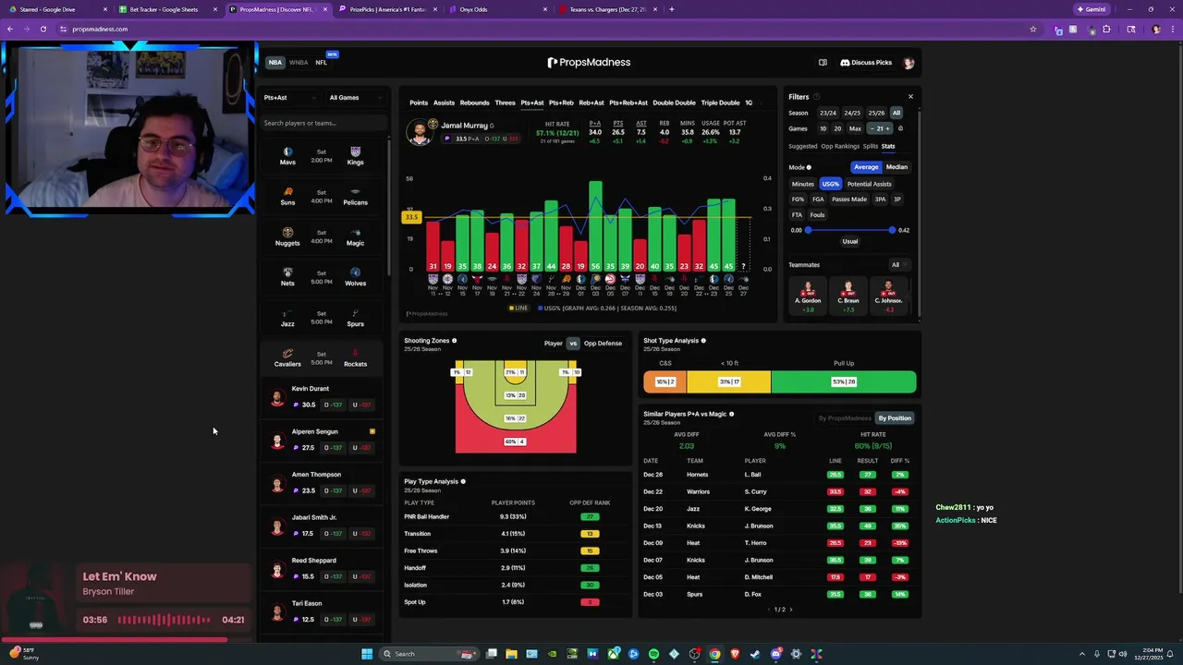Select Average mode
Viewport: 1183px width, 665px height.
point(866,167)
